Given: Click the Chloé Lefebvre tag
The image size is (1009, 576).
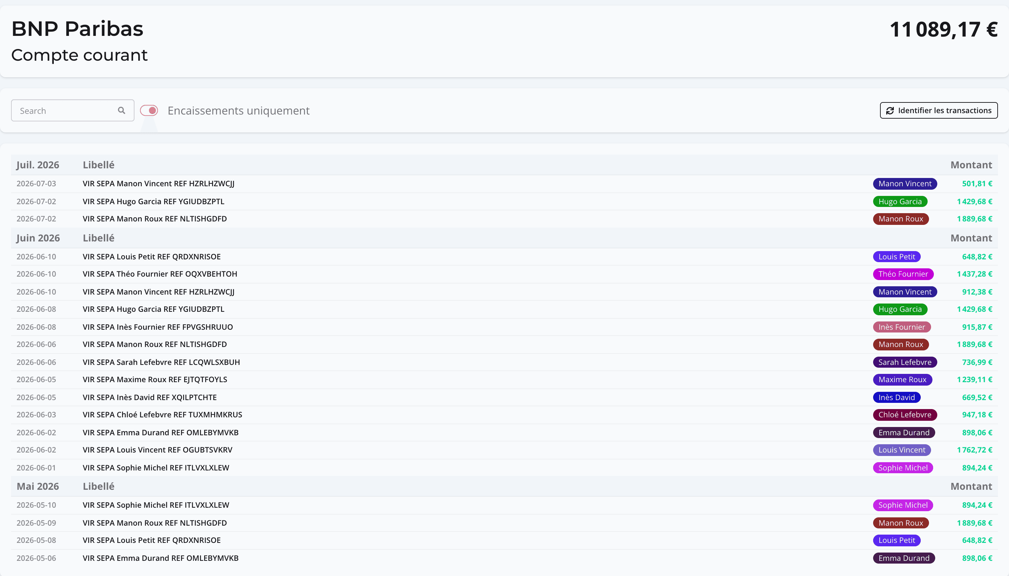Looking at the screenshot, I should click(905, 415).
